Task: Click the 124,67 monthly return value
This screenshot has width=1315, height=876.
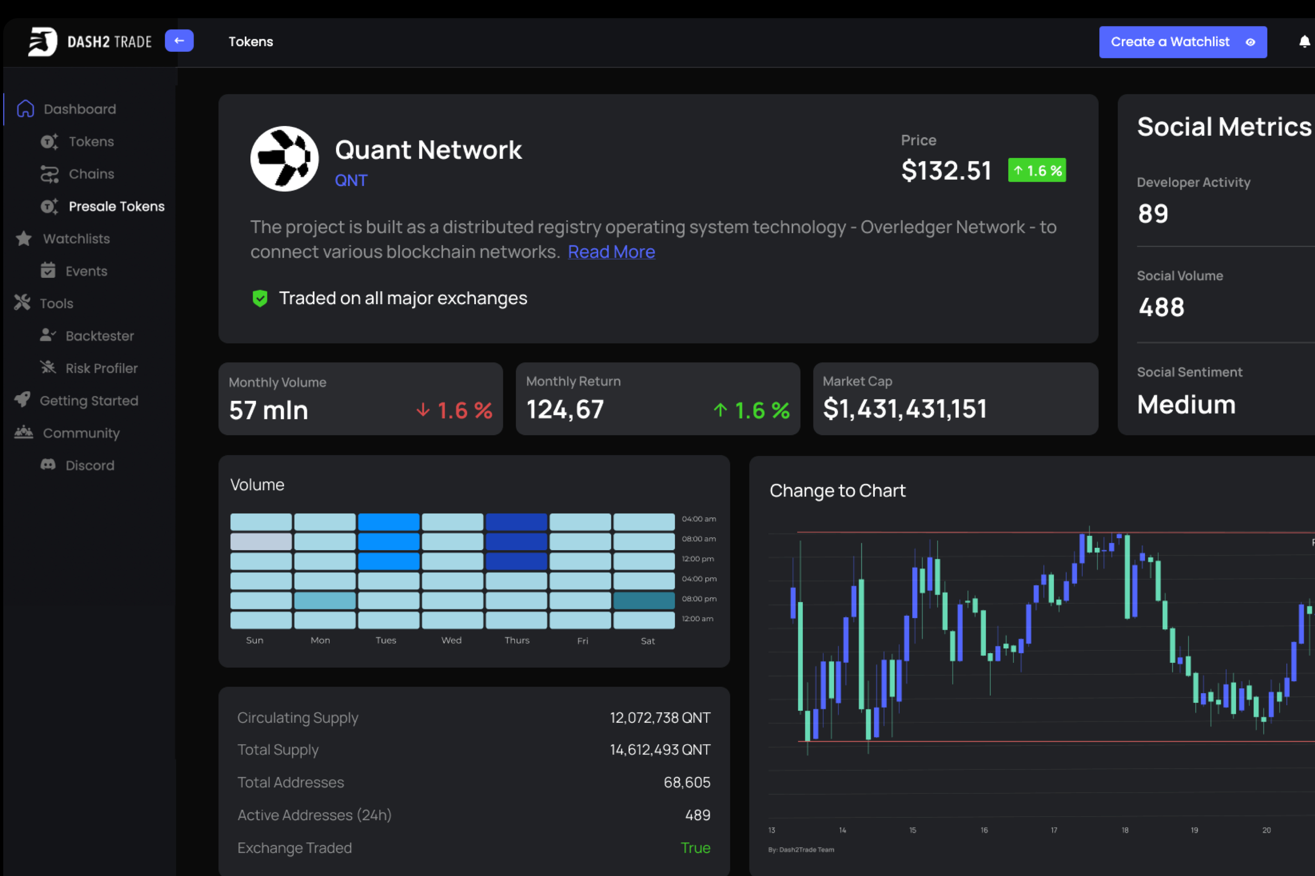Action: click(565, 409)
